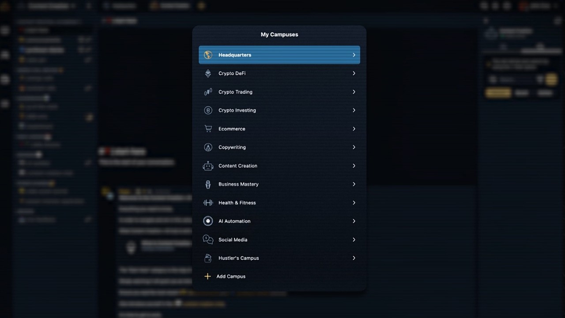Select the Business Mastery campus entry
This screenshot has width=565, height=318.
(x=238, y=184)
